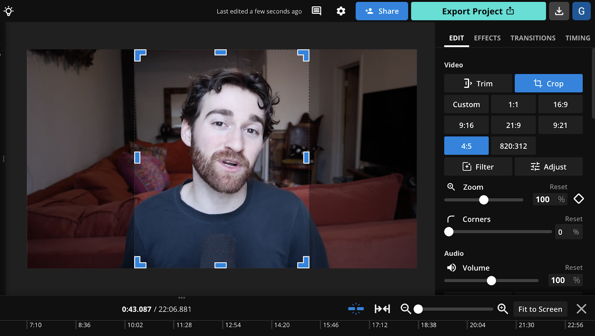The width and height of the screenshot is (595, 336).
Task: Click the top-center crop edge handle
Action: point(221,52)
